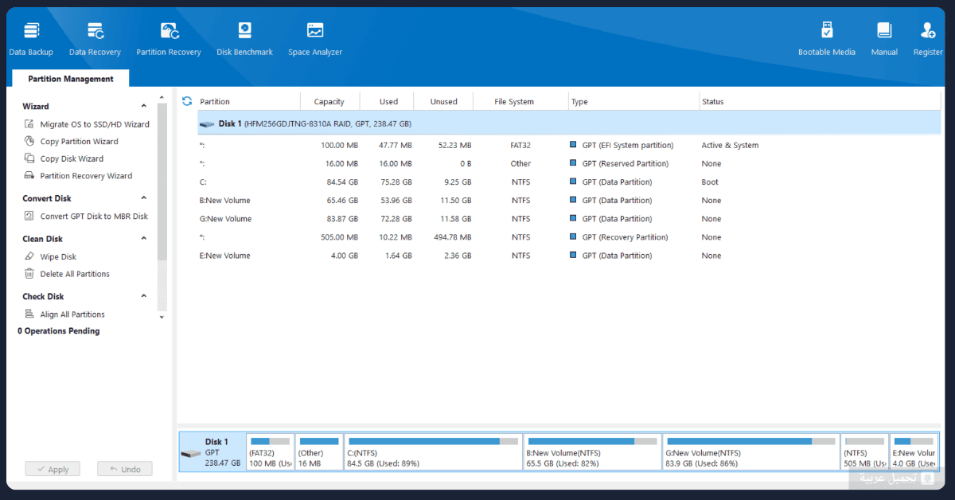Open the Disk Benchmark tool
The image size is (955, 500).
click(244, 40)
